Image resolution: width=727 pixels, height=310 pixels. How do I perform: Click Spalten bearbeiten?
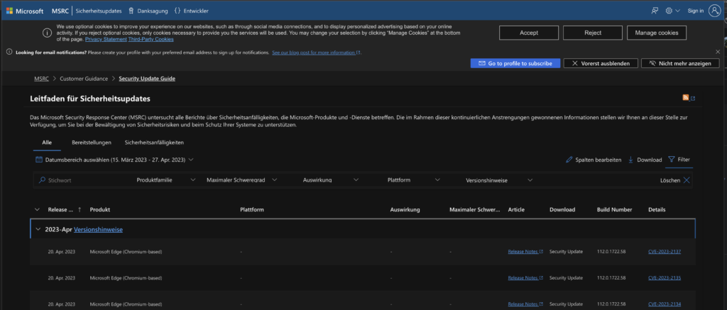pyautogui.click(x=594, y=160)
